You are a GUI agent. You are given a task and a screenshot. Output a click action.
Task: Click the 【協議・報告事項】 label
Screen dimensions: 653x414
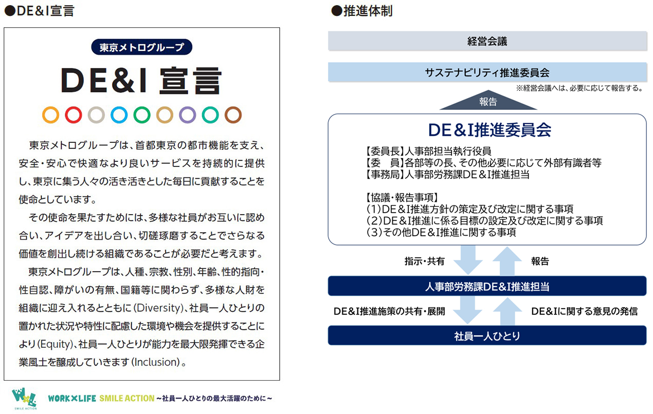[x=401, y=198]
